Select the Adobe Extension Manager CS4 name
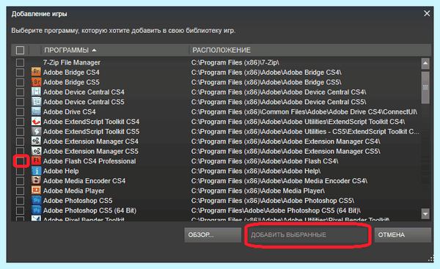Screen dimensions: 440x269 pyautogui.click(x=91, y=141)
